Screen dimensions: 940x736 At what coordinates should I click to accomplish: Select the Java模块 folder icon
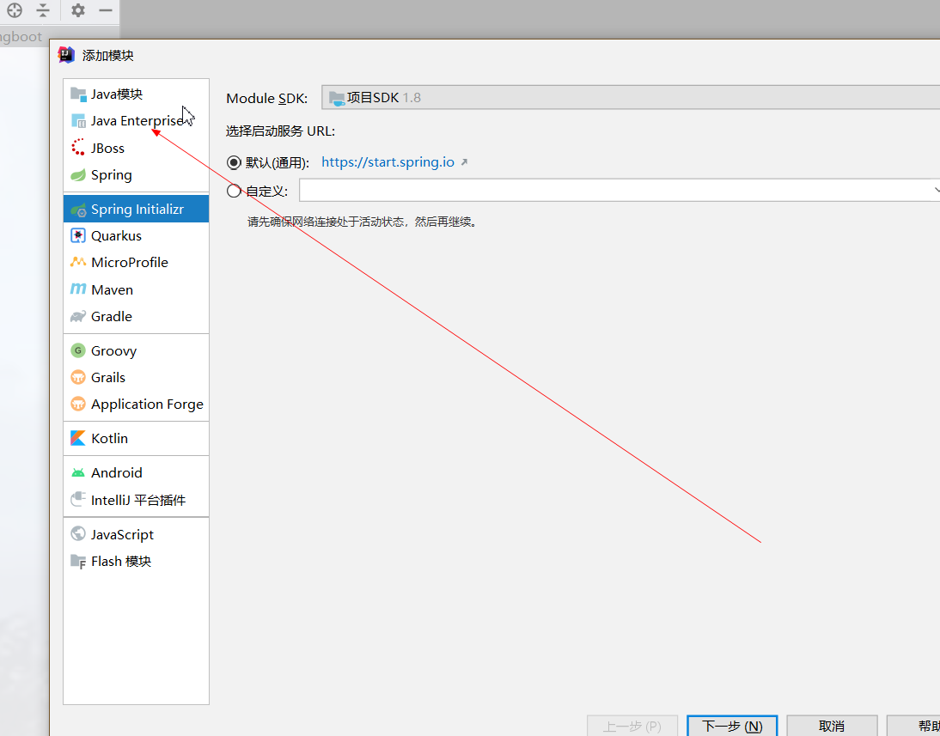78,94
